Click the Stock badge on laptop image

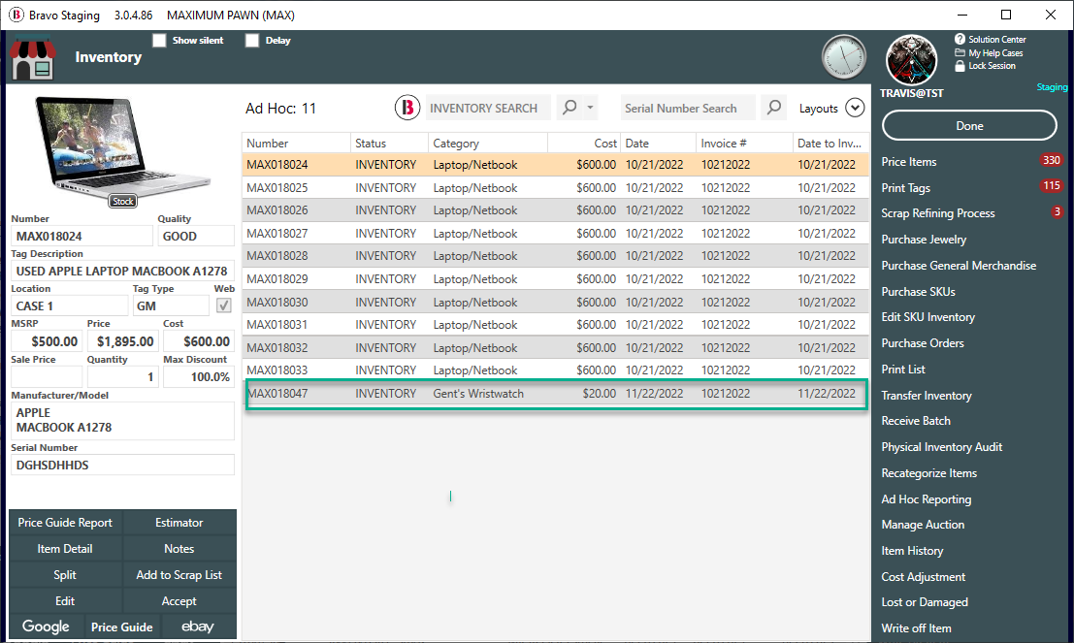(x=123, y=201)
